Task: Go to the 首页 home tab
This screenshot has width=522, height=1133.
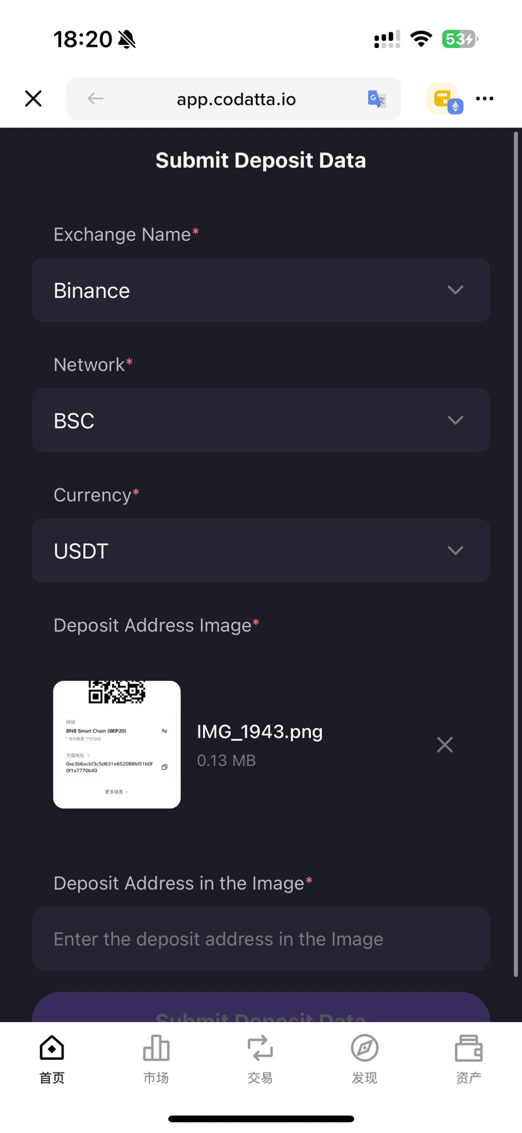Action: [x=52, y=1060]
